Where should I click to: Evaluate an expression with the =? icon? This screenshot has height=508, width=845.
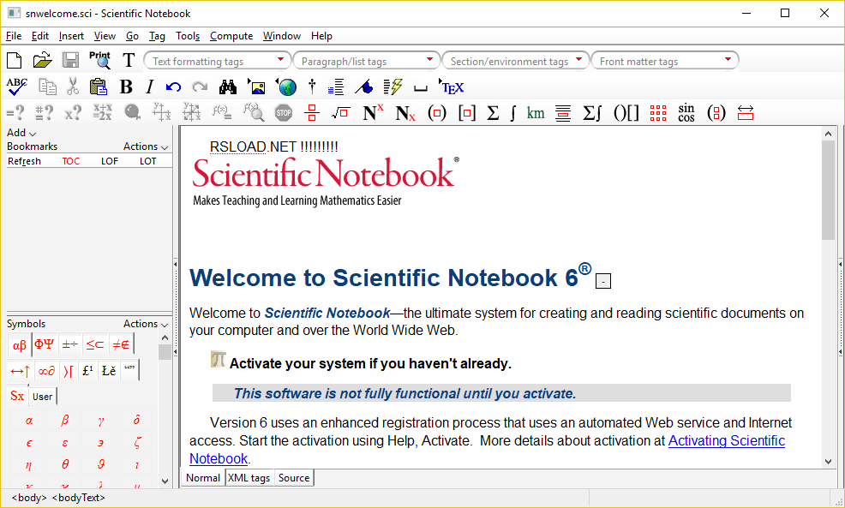click(x=16, y=112)
